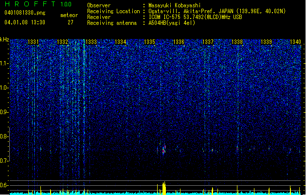Image resolution: width=306 pixels, height=195 pixels.
Task: Click the 0.9 kHz axis label
Action: tap(4, 112)
